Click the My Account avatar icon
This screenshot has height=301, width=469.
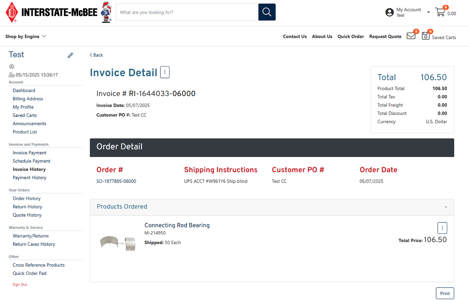[390, 12]
